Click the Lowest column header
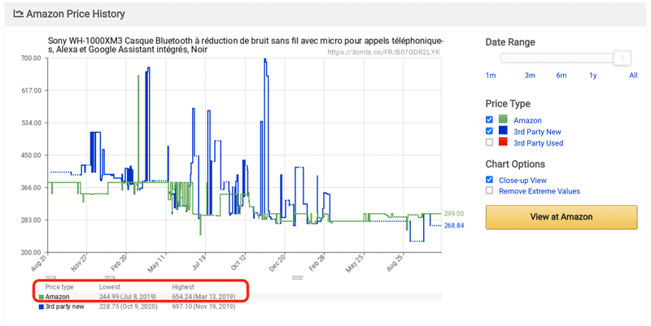Viewport: 651px width, 326px height. point(110,287)
